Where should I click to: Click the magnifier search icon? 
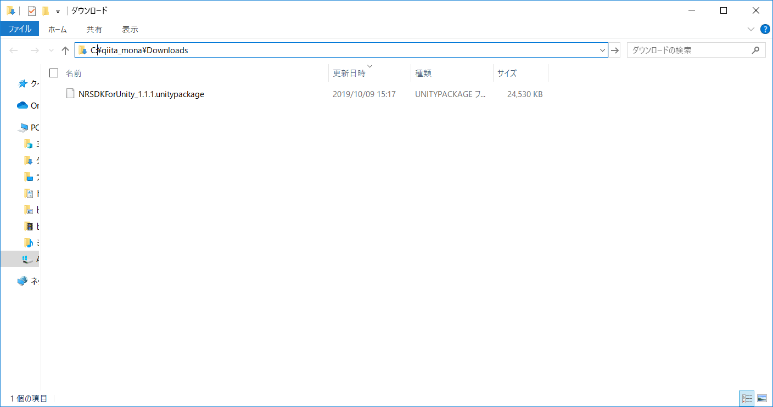[756, 50]
